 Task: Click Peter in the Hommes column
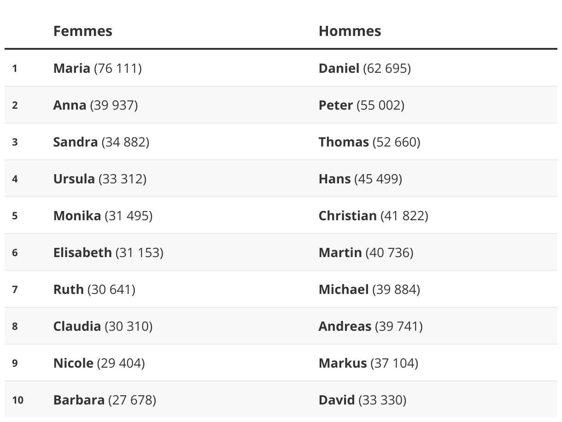click(335, 105)
